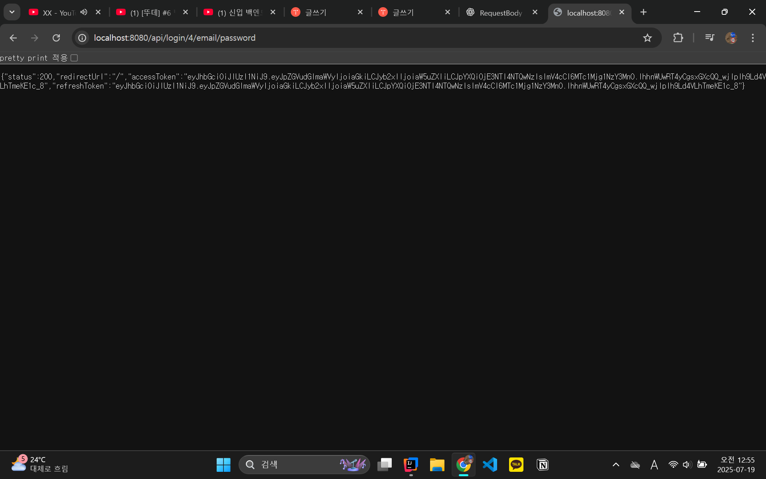View site information icon in address bar
Image resolution: width=766 pixels, height=479 pixels.
(82, 38)
